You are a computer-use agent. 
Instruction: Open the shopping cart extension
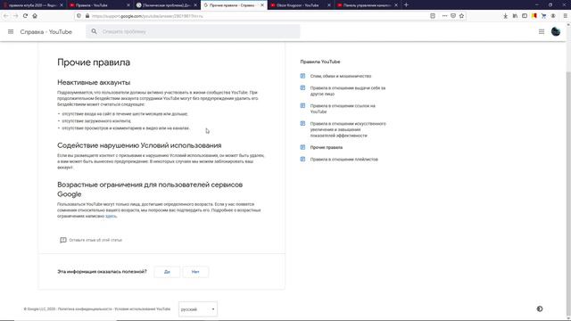(543, 16)
